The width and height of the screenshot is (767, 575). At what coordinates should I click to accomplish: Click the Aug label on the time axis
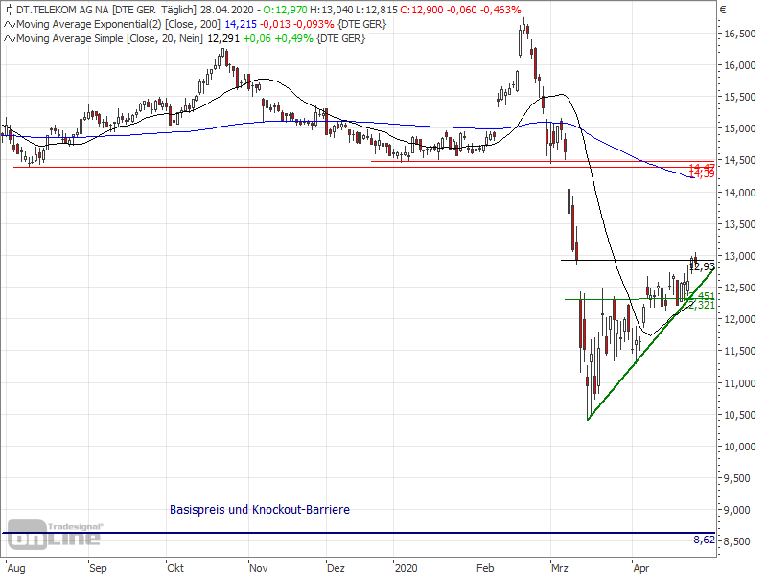pos(16,568)
